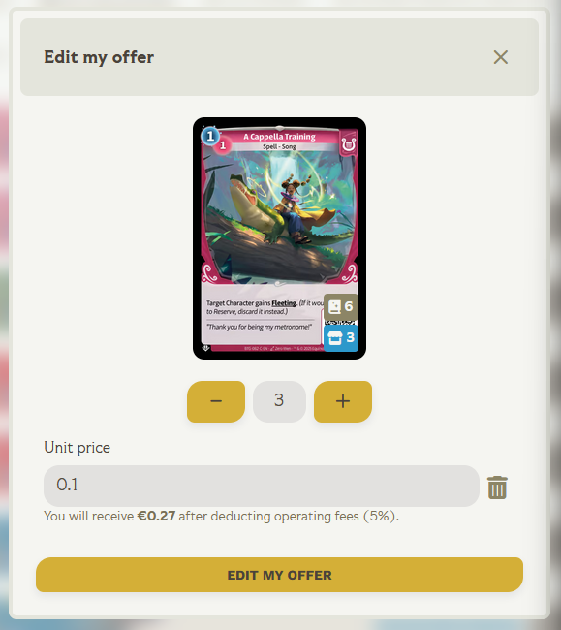Click the quantity field showing 3
Viewport: 561px width, 630px height.
click(x=279, y=401)
